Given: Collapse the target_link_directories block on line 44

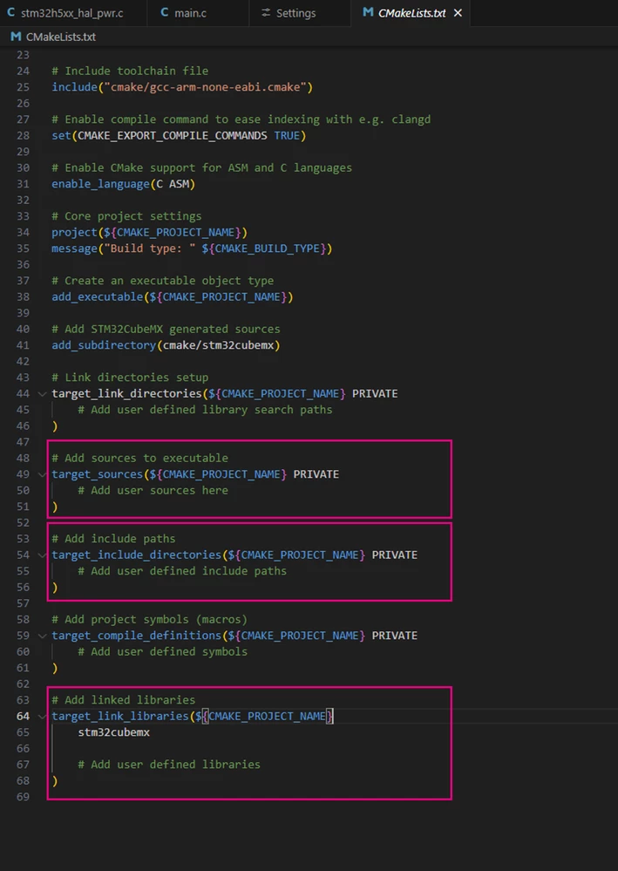Looking at the screenshot, I should pos(42,394).
